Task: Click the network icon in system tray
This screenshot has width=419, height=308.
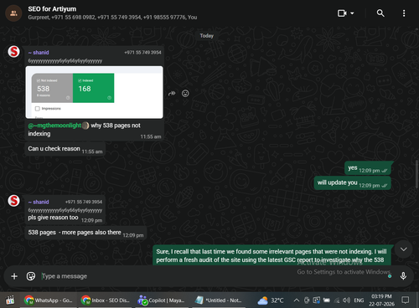Action: point(337,300)
